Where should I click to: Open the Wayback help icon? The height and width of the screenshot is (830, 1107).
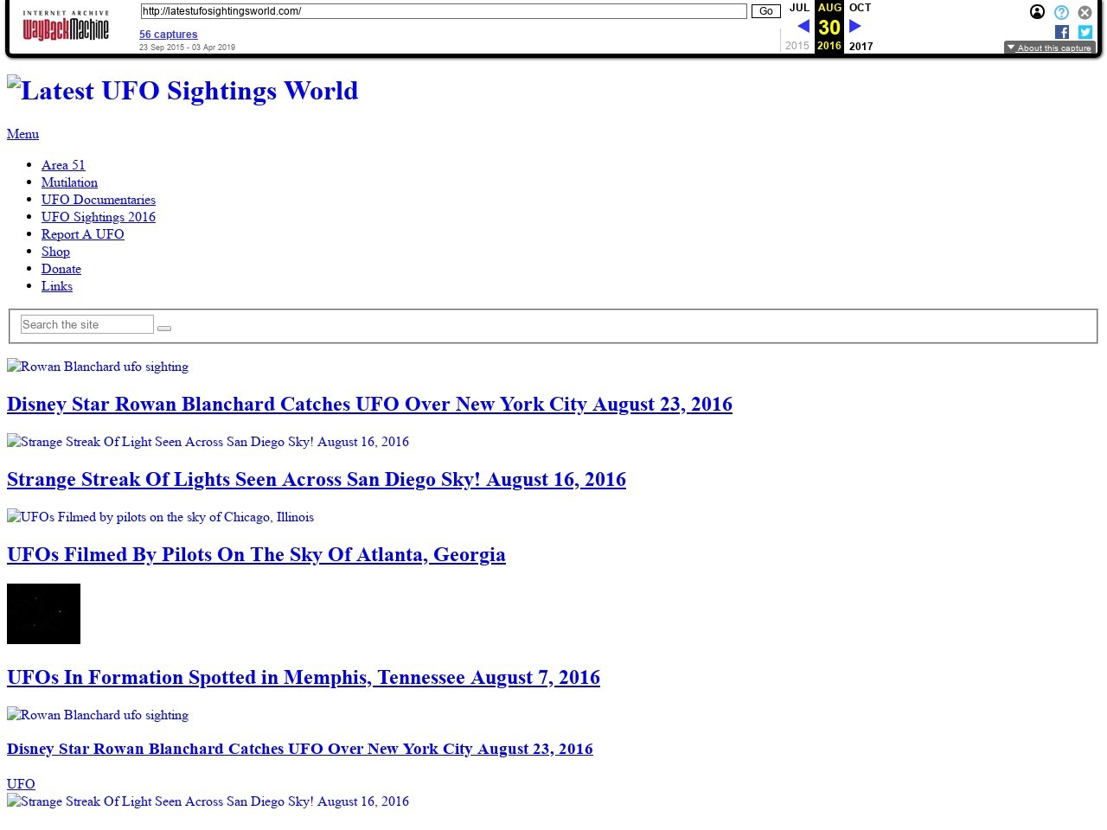click(x=1061, y=12)
